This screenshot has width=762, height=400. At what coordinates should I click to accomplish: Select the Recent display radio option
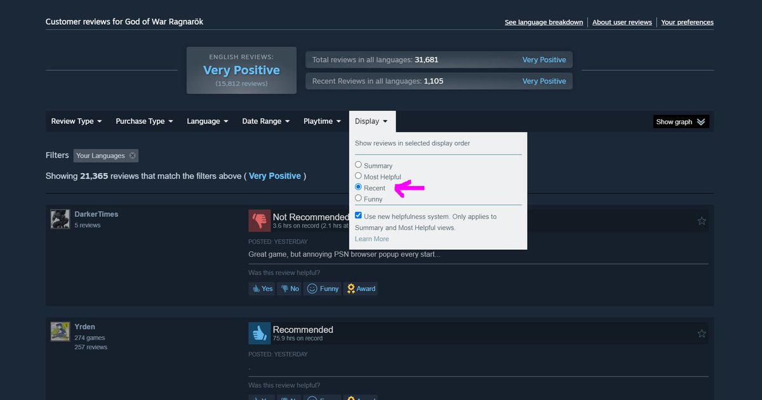click(x=358, y=187)
